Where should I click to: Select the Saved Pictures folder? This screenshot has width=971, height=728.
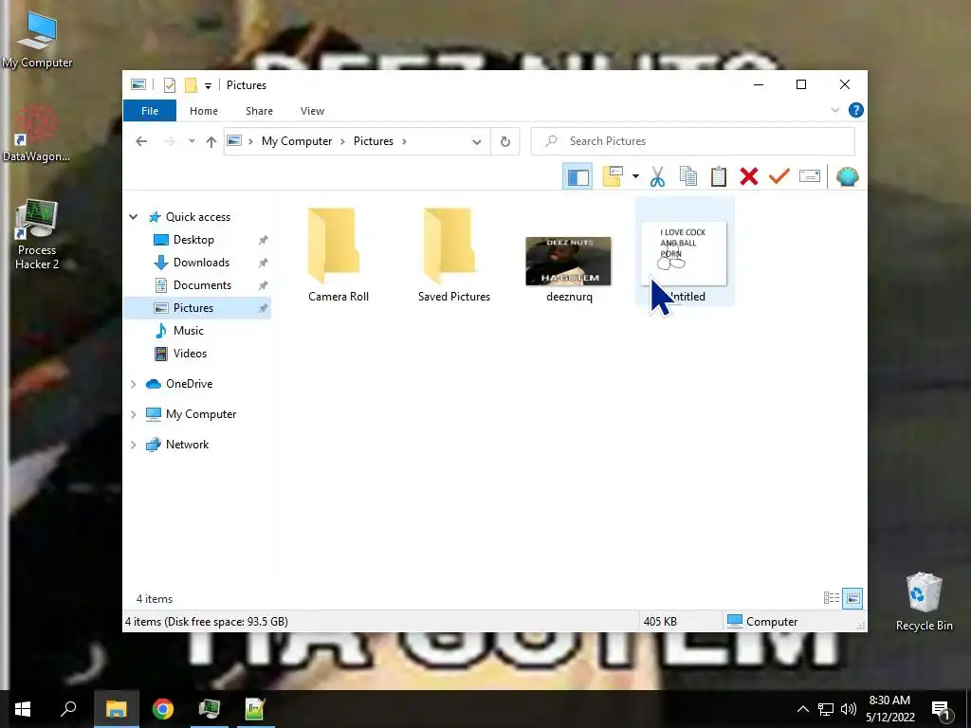(x=454, y=255)
